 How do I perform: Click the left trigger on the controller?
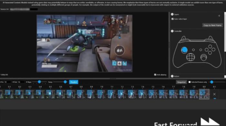point(183,38)
